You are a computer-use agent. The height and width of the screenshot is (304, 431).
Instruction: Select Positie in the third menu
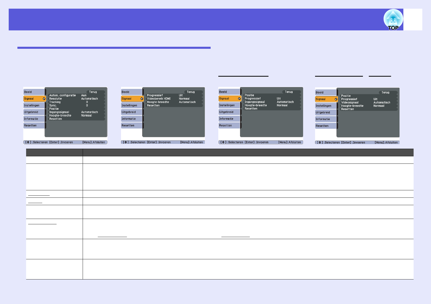coord(249,95)
